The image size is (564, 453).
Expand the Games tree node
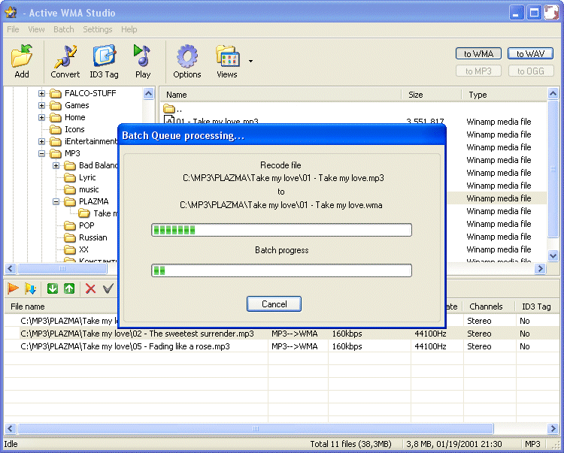click(41, 106)
